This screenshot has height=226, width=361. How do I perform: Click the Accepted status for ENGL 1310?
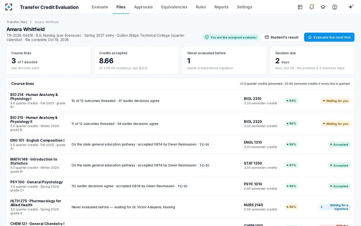point(339,145)
